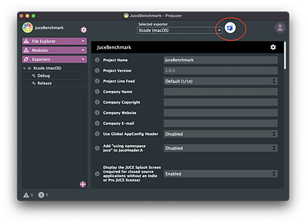Click info icon next to Project Name
The width and height of the screenshot is (306, 223).
click(x=97, y=60)
